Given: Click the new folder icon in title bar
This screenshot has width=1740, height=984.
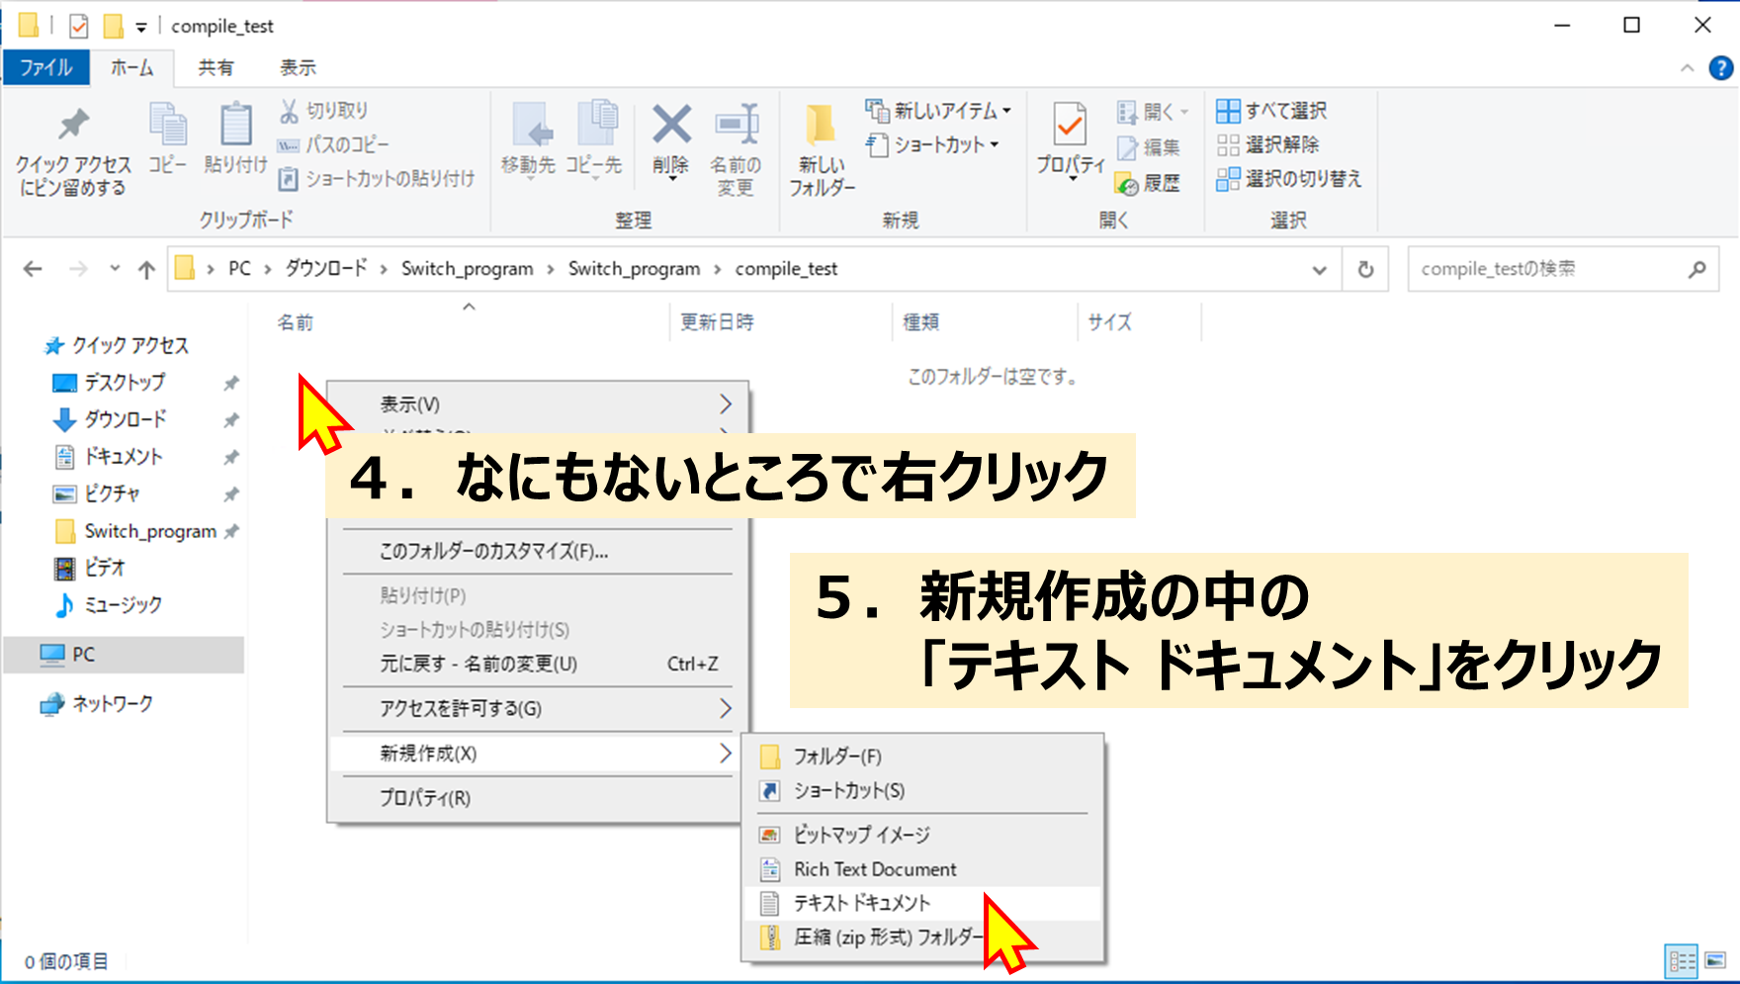Looking at the screenshot, I should pos(114,25).
